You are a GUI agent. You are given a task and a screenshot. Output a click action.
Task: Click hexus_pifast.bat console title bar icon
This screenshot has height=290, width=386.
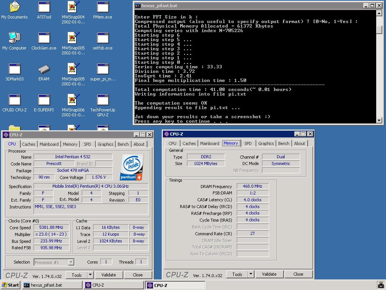138,6
